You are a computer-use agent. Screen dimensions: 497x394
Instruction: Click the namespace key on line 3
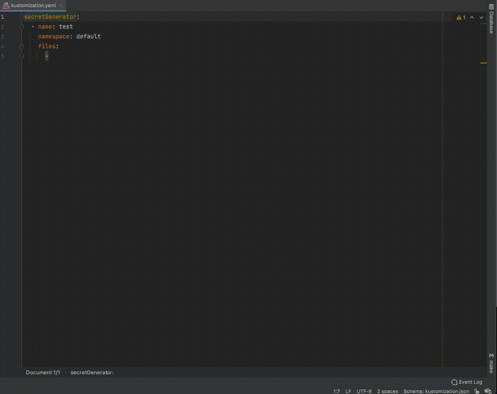pyautogui.click(x=54, y=37)
